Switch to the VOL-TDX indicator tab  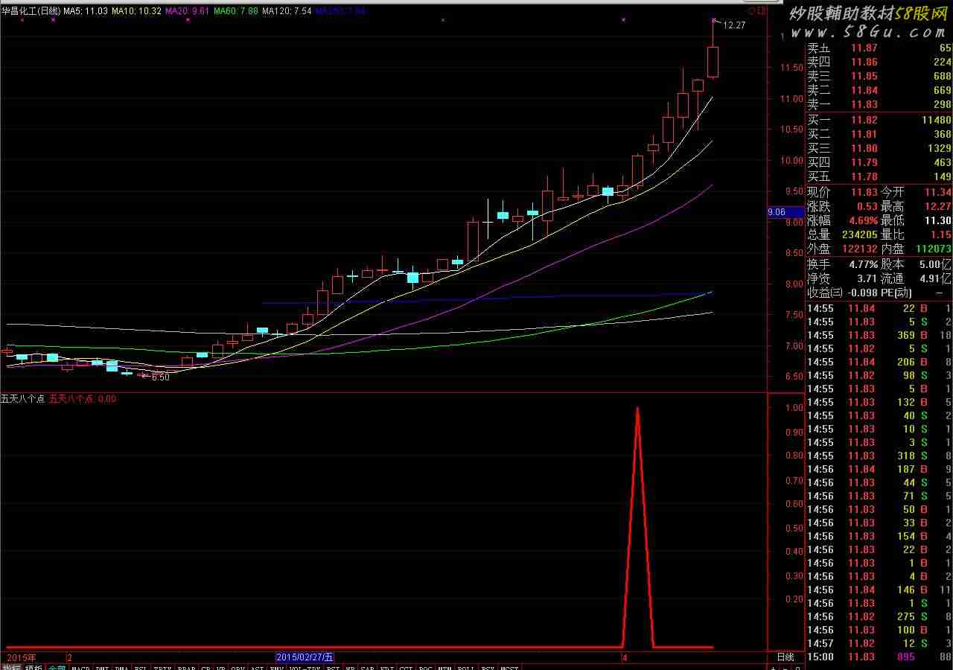click(305, 668)
